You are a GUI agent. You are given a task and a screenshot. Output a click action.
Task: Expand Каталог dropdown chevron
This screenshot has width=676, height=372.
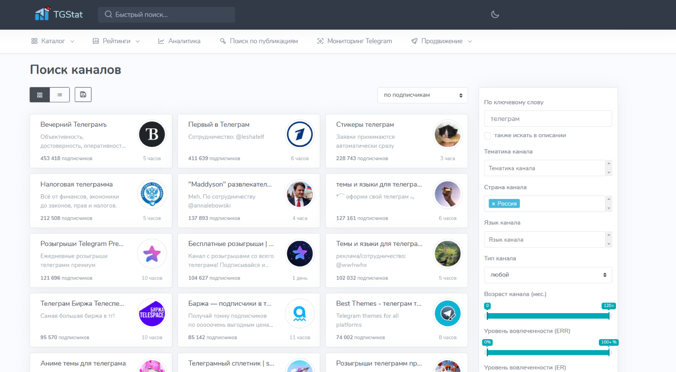point(72,41)
